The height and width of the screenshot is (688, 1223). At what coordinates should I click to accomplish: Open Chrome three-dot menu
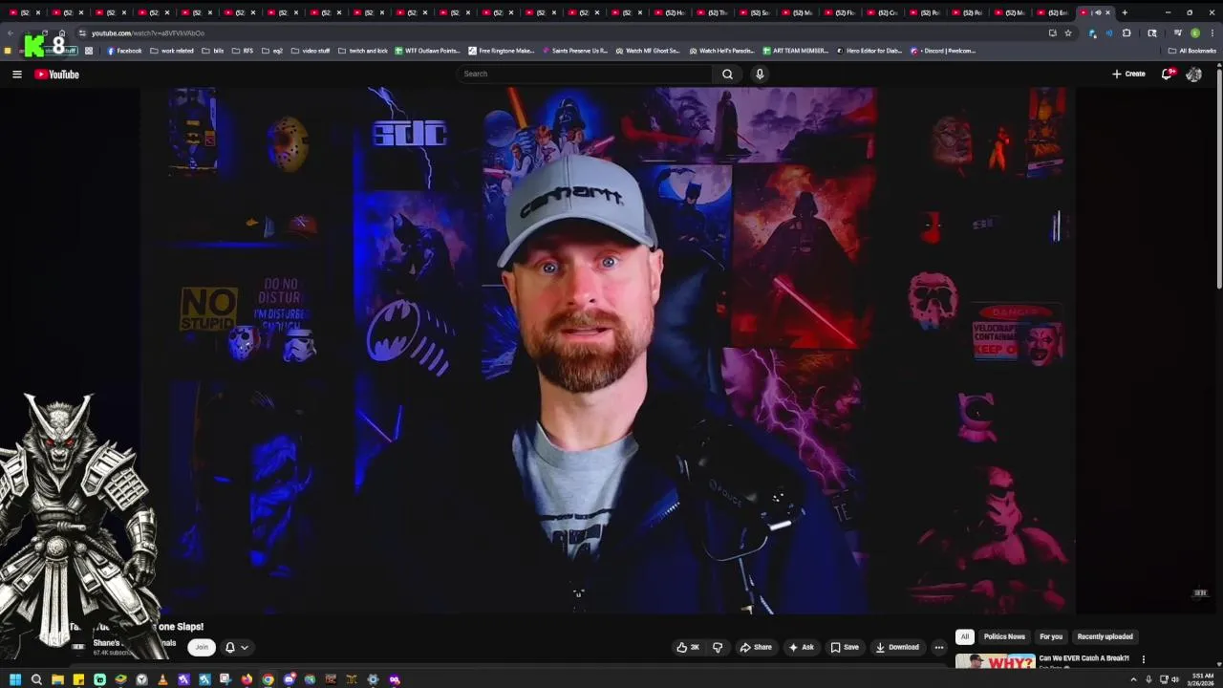click(x=1212, y=32)
